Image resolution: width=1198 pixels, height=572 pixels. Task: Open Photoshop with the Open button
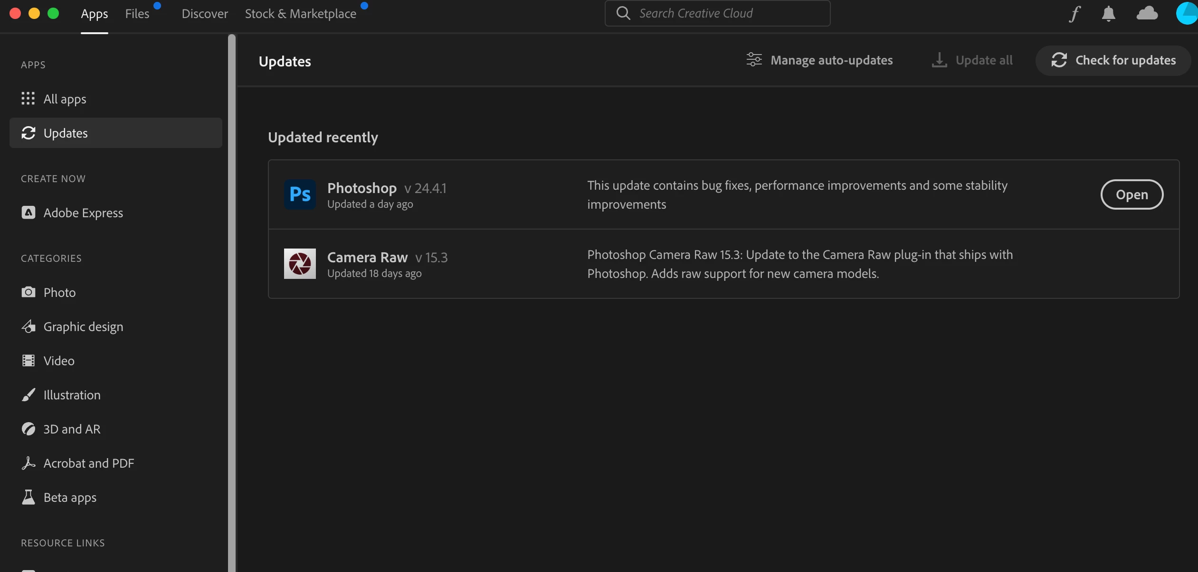[x=1131, y=194]
